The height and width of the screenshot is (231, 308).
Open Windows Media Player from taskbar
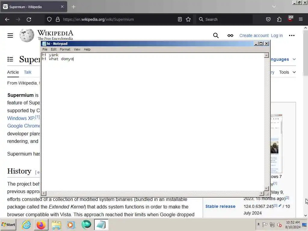[x=71, y=225]
